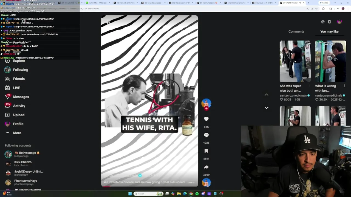Click the Activity icon with 99+ badge
The image size is (351, 197).
point(7,106)
